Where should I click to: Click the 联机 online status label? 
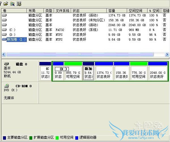point(7,76)
